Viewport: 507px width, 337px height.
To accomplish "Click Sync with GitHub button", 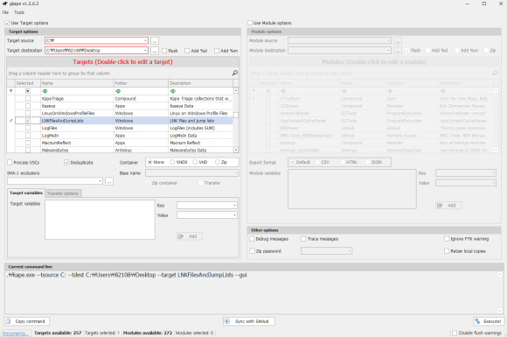I will click(248, 321).
